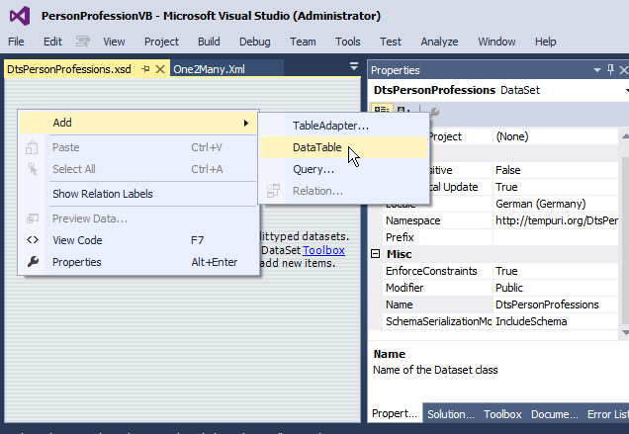Viewport: 629px width, 434px height.
Task: Open the File menu
Action: pyautogui.click(x=16, y=42)
